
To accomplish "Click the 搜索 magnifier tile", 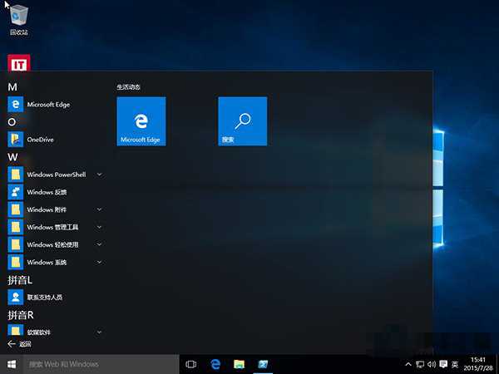I will pos(243,121).
